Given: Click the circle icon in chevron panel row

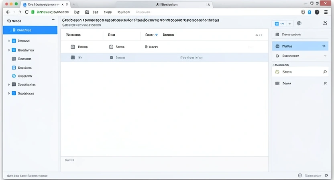Looking at the screenshot, I should pos(277,56).
